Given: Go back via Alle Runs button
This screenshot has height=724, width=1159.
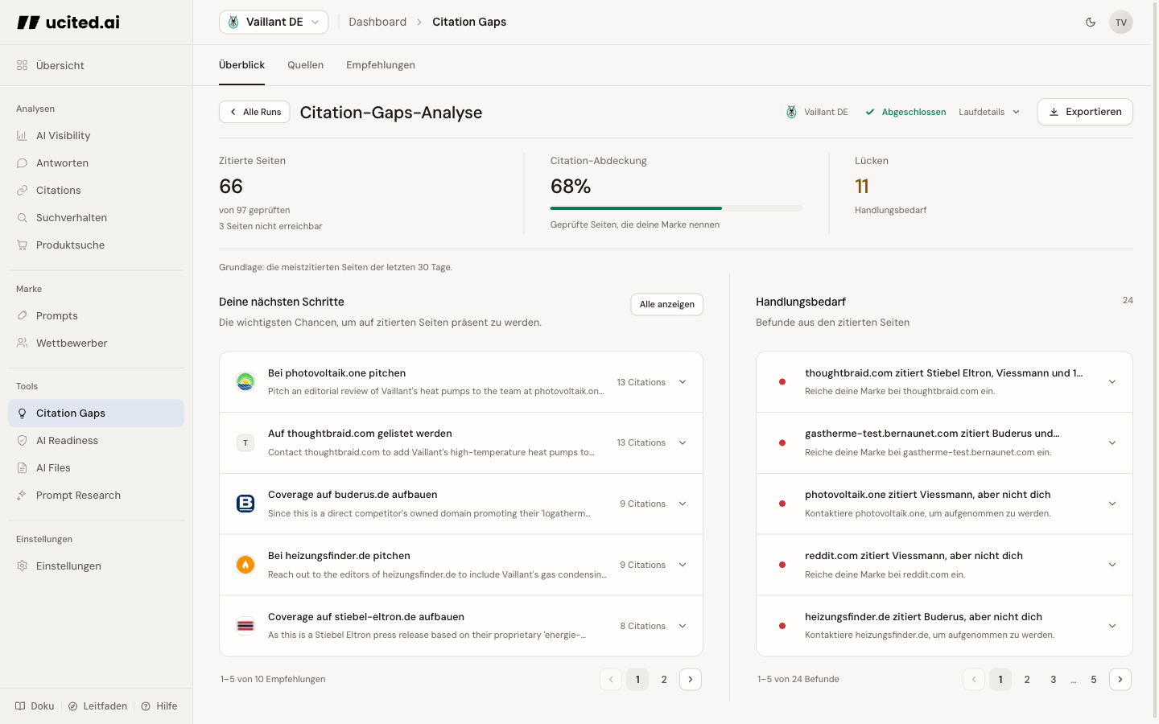Looking at the screenshot, I should 254,112.
